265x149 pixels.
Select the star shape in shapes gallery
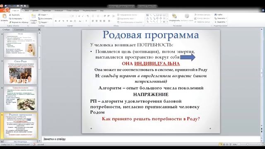(164, 22)
